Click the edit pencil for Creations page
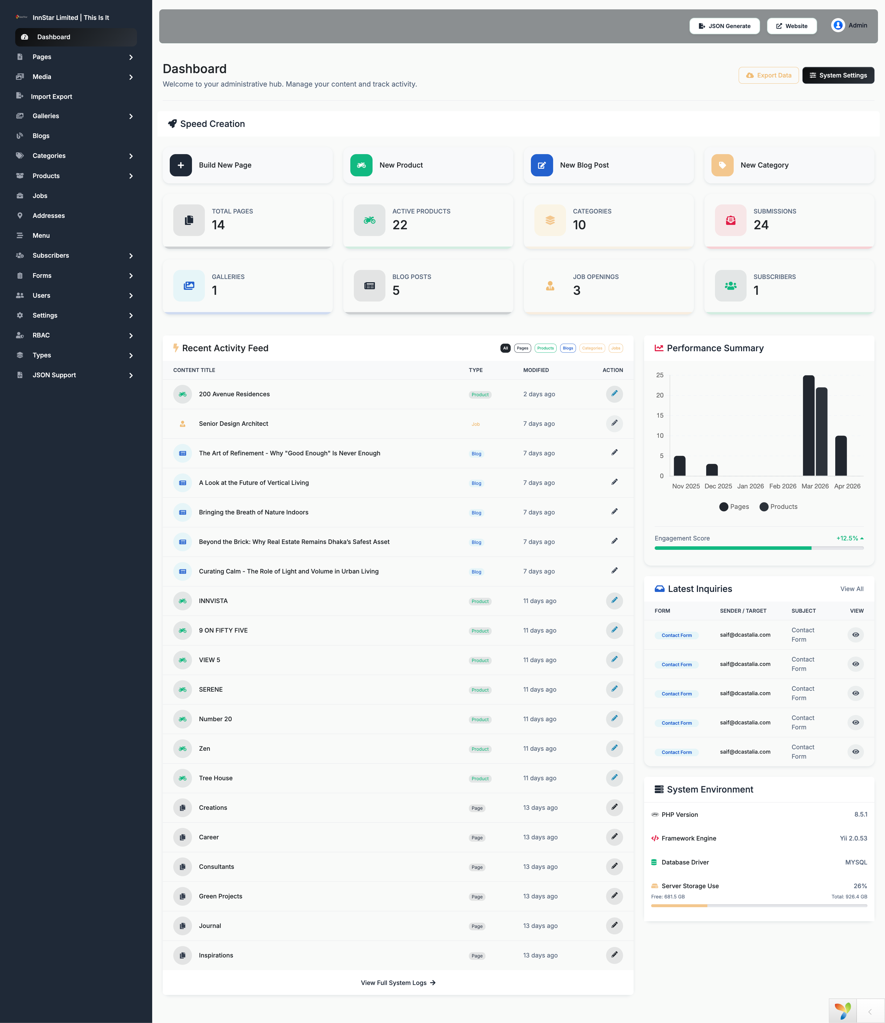This screenshot has width=885, height=1023. [614, 808]
